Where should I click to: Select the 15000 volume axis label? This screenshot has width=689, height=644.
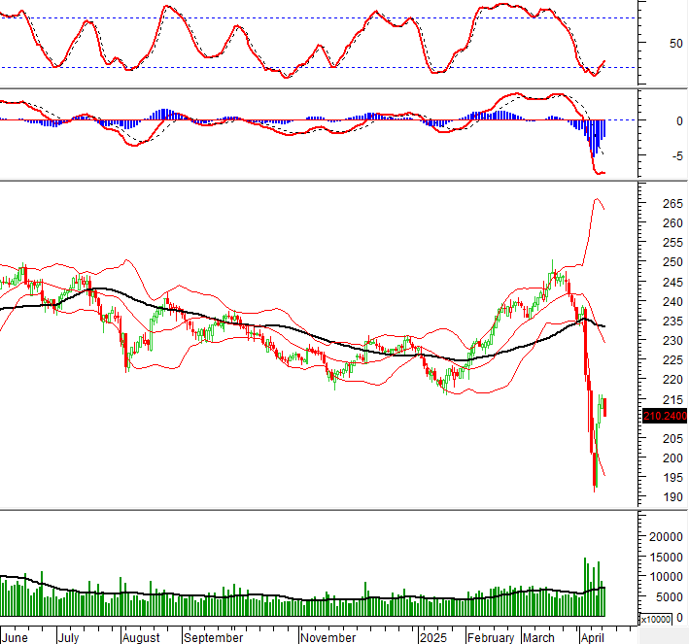[666, 557]
